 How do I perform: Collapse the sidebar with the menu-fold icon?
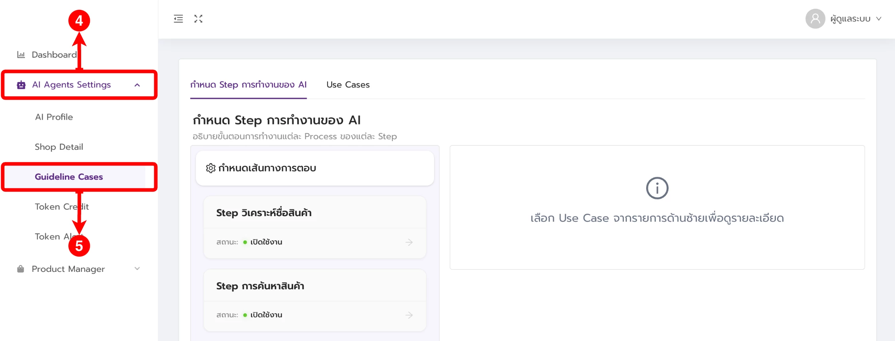[x=178, y=19]
